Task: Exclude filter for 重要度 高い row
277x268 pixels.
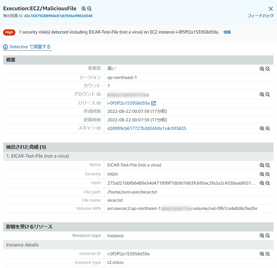Action: (268, 69)
